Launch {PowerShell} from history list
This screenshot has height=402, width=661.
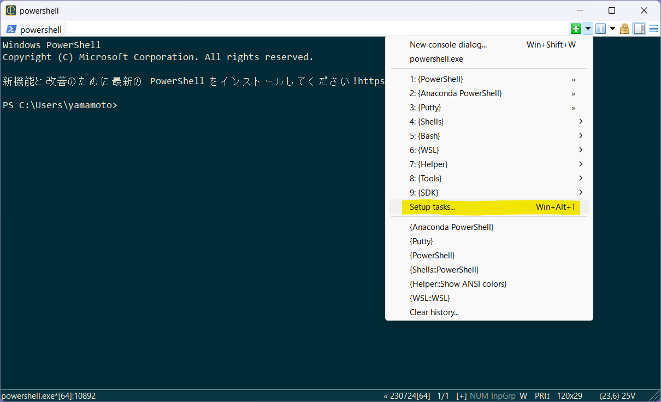click(489, 256)
